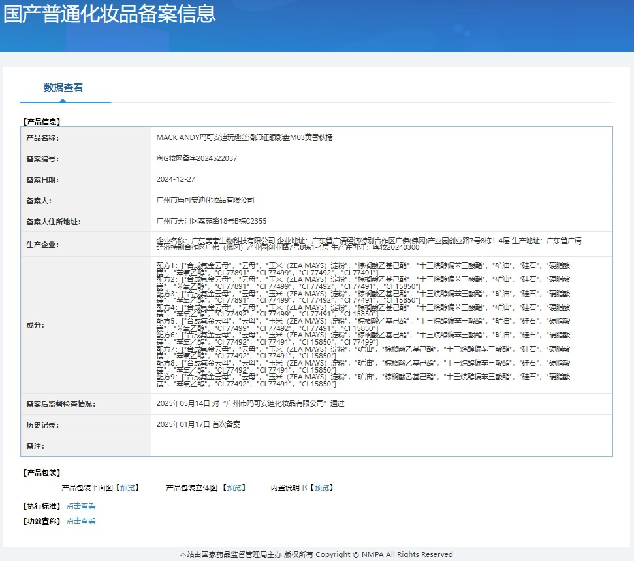Click the 历史记录 entry 2025年01月17日 首次备案
The image size is (634, 561).
[198, 425]
